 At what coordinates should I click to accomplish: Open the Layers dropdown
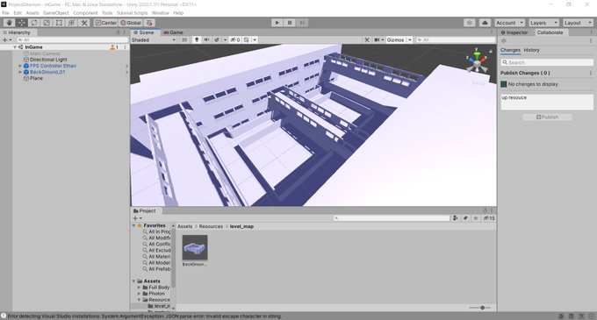543,23
